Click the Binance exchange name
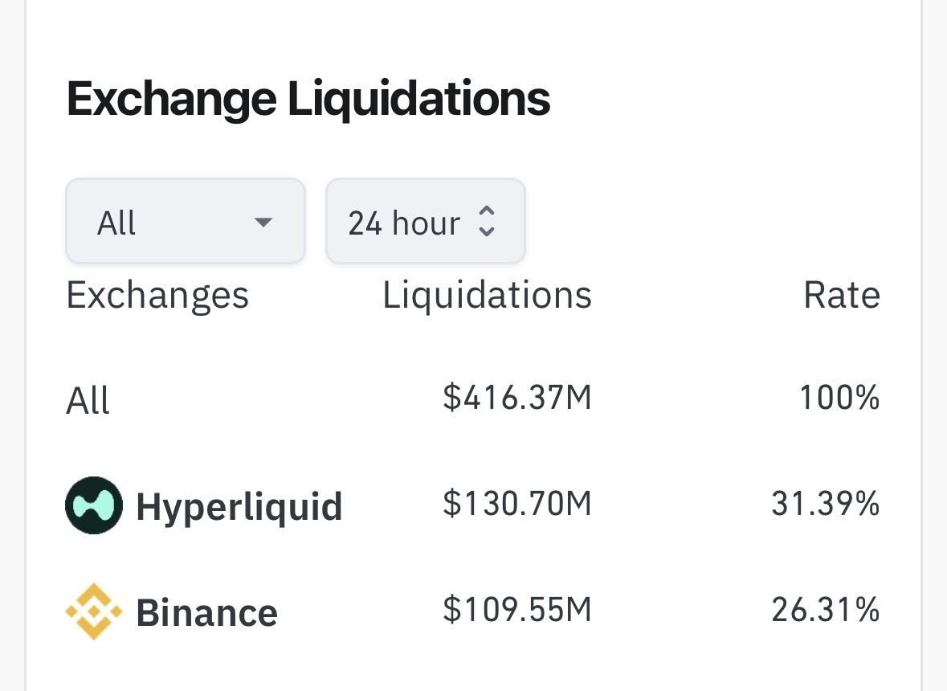Viewport: 947px width, 691px height. tap(207, 612)
